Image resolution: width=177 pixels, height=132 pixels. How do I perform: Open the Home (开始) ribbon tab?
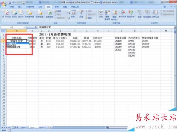point(12,7)
